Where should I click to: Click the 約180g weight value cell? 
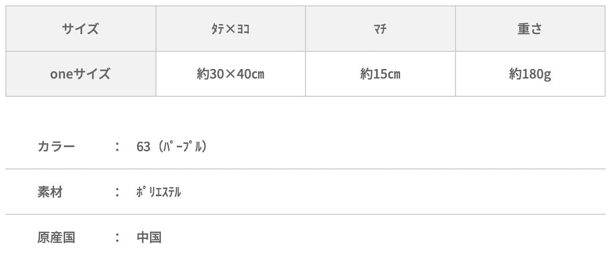click(530, 74)
